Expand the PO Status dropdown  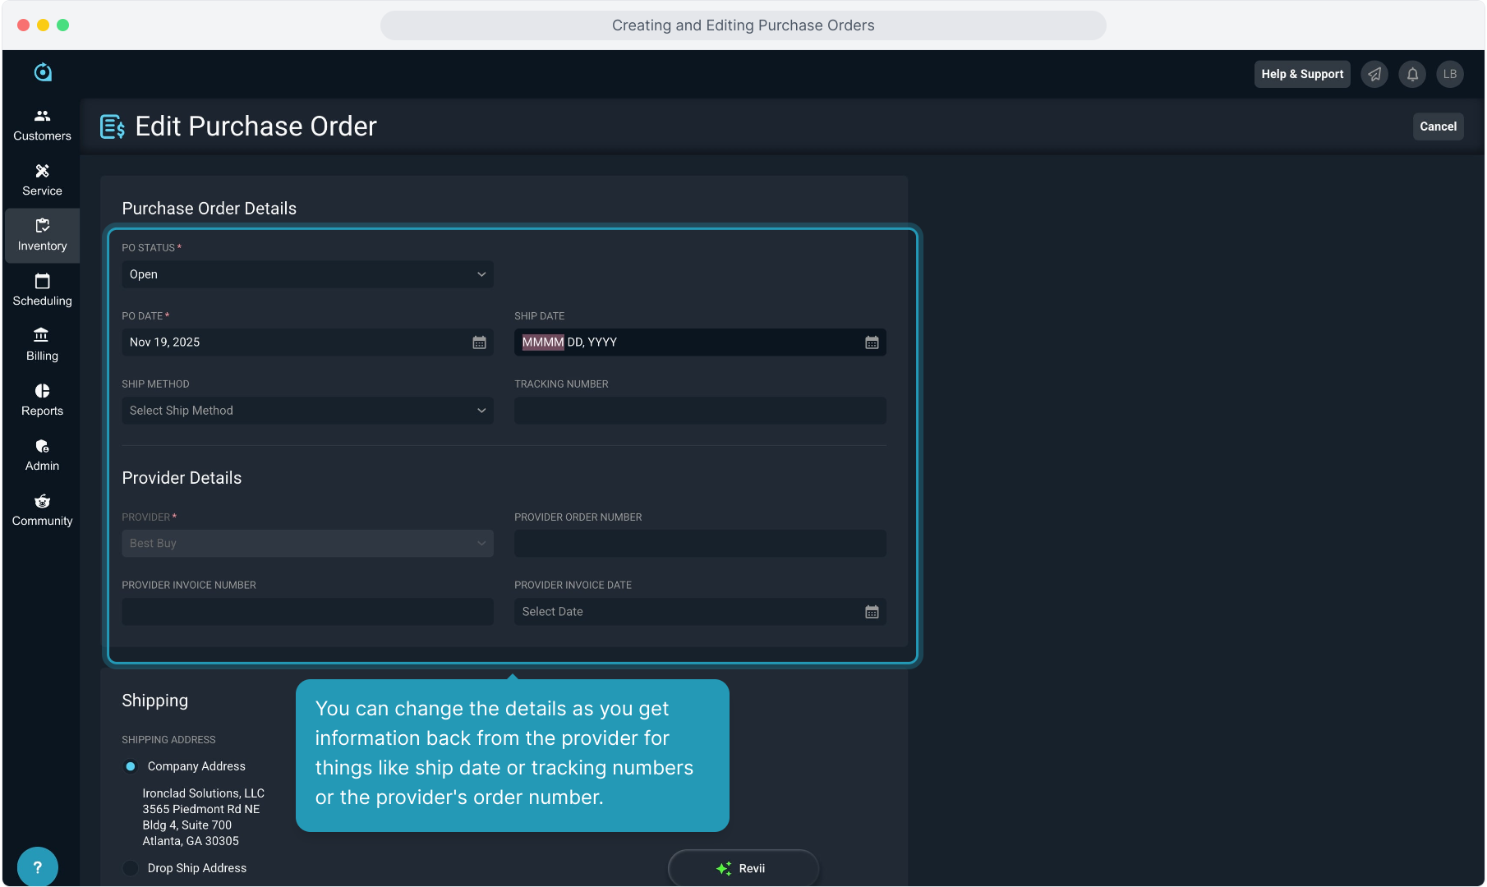click(x=307, y=274)
